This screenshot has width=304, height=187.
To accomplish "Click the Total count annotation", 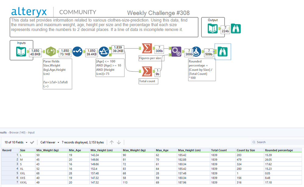I will (x=148, y=81).
